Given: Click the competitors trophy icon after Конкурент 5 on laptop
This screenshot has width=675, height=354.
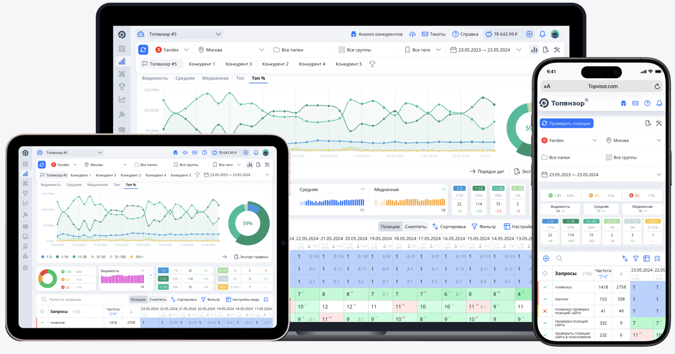Looking at the screenshot, I should (x=372, y=64).
